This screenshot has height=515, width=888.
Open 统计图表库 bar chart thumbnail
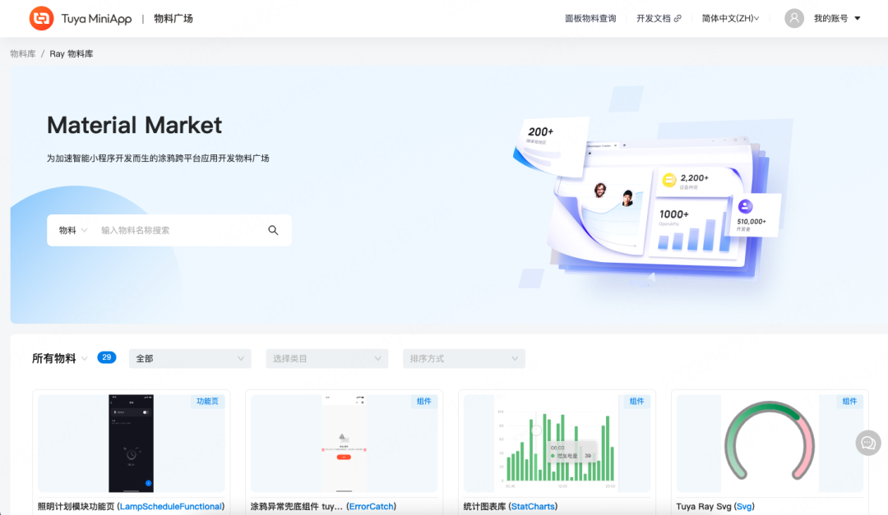tap(557, 443)
